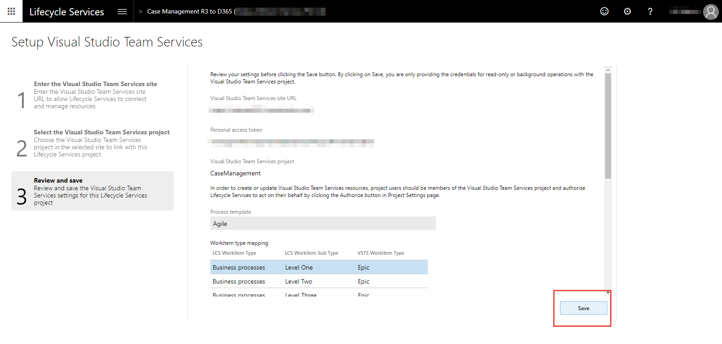This screenshot has width=722, height=344.
Task: Open the help question mark
Action: pyautogui.click(x=650, y=11)
